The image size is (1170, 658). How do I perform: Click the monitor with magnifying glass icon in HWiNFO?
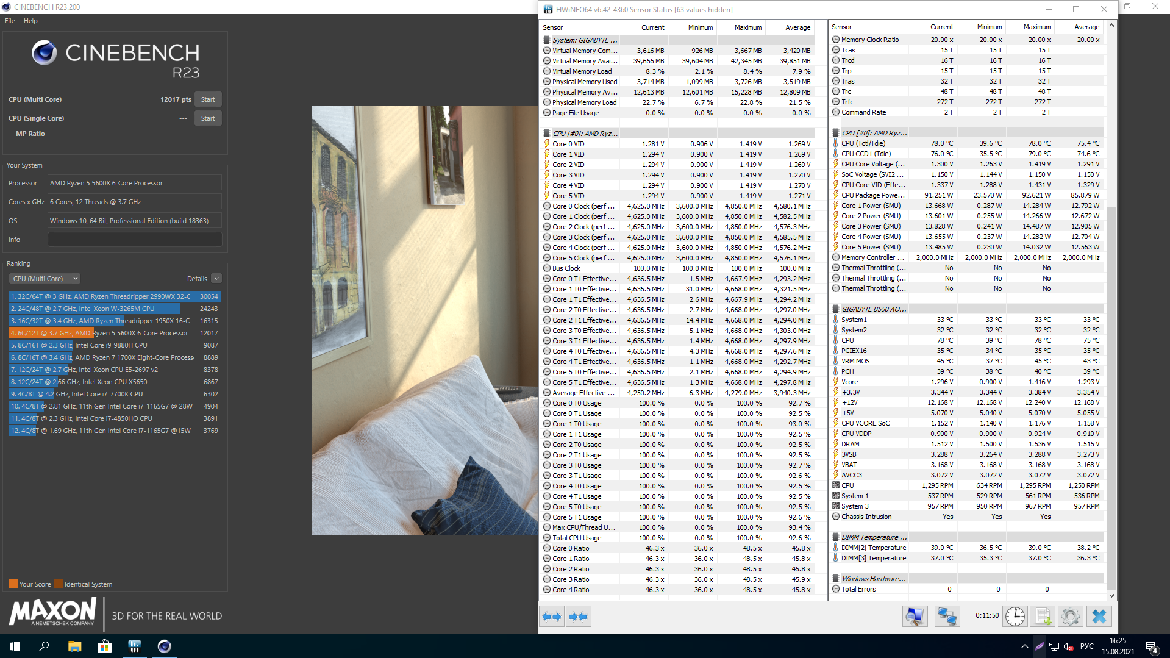tap(915, 617)
